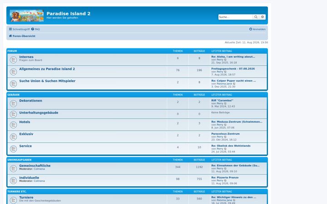Screen dimensions: 327x204
Task: Open the Turniere forum
Action: [26, 197]
